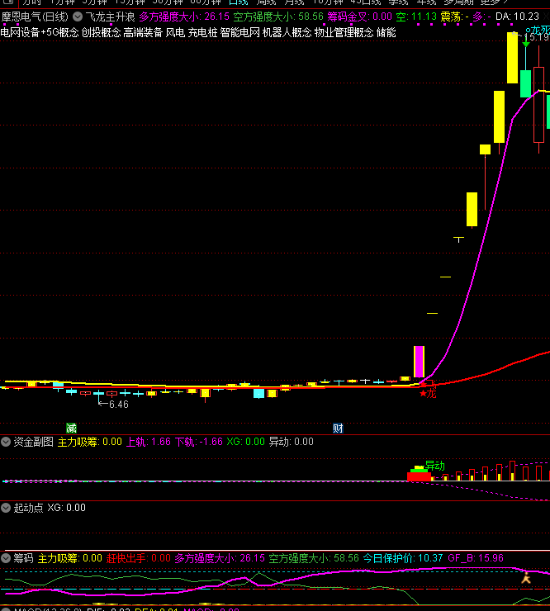This screenshot has width=550, height=611.
Task: Open the 5G概念 concept link
Action: click(63, 32)
